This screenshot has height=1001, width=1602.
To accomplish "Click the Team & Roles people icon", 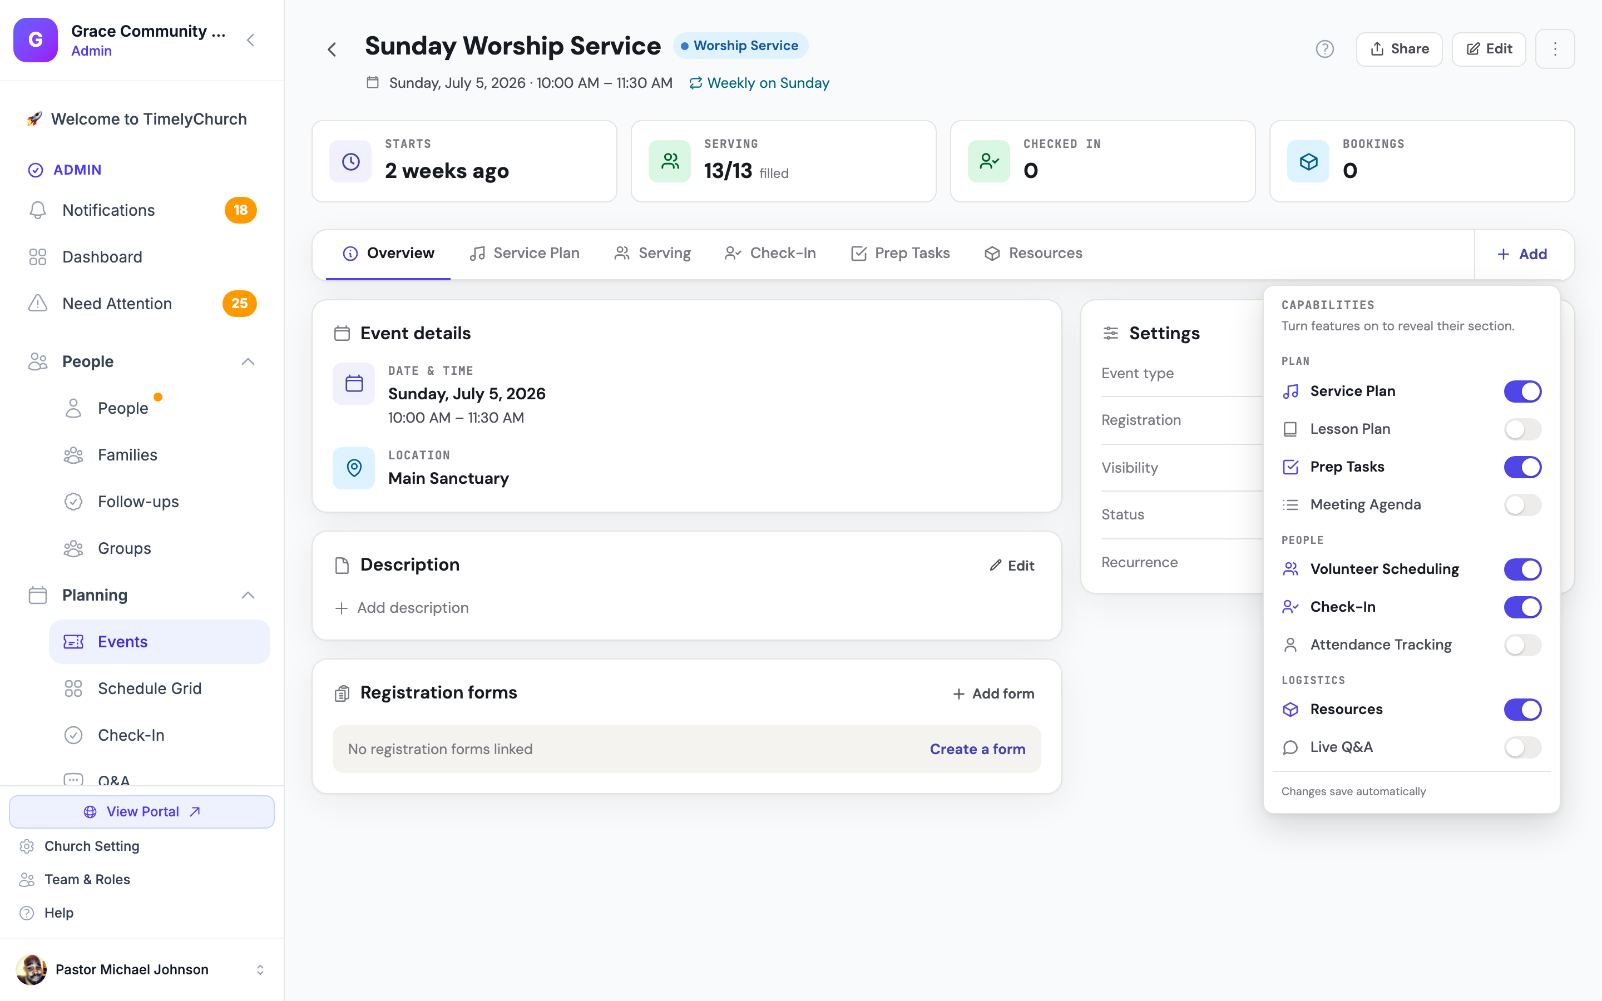I will 27,879.
